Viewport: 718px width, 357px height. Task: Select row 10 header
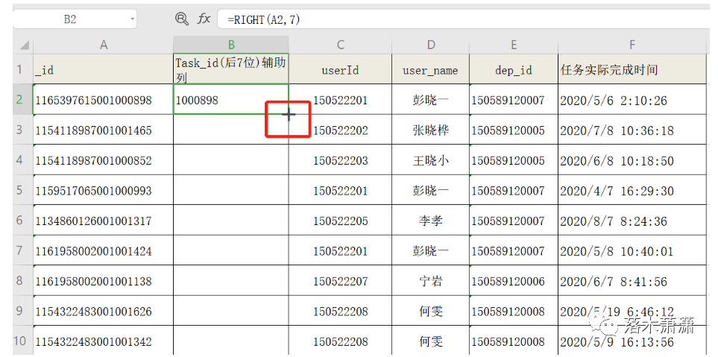23,341
